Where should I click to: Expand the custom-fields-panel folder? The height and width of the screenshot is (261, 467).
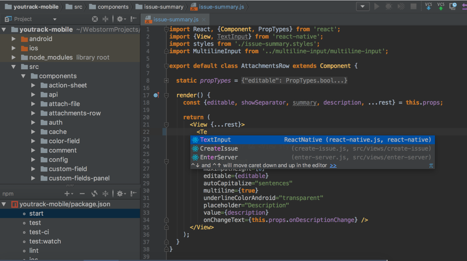pyautogui.click(x=33, y=178)
